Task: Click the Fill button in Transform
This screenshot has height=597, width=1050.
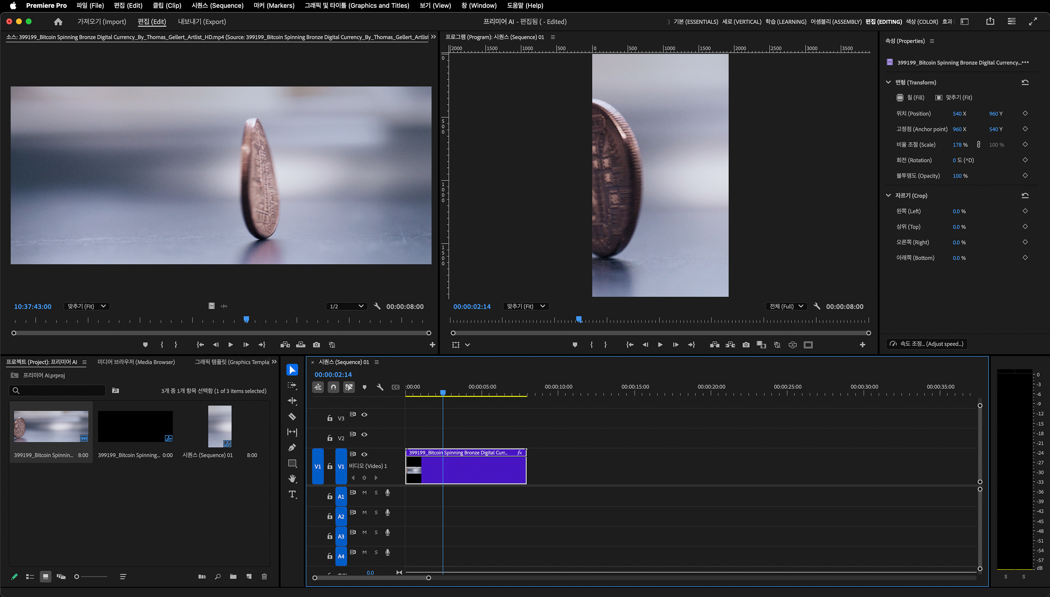Action: click(x=911, y=98)
